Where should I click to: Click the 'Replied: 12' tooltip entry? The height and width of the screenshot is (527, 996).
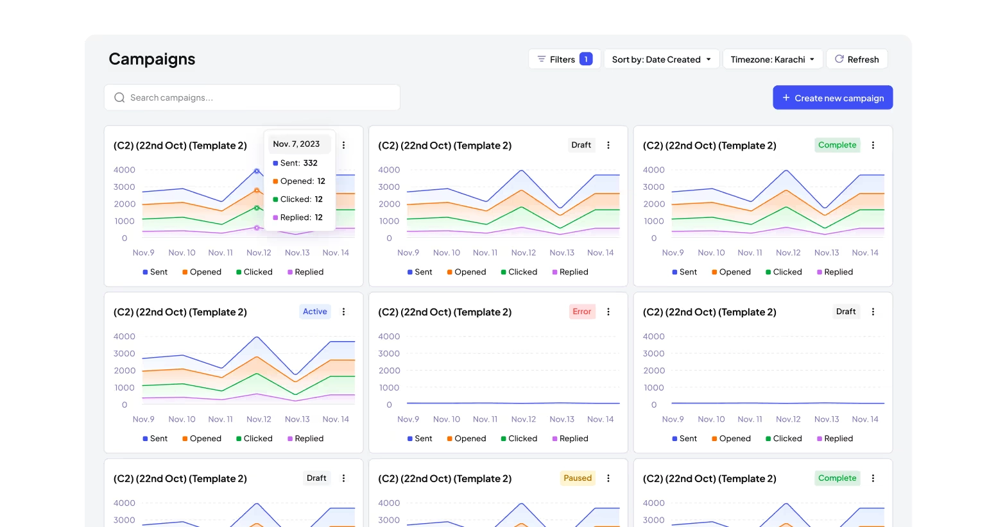click(x=298, y=217)
